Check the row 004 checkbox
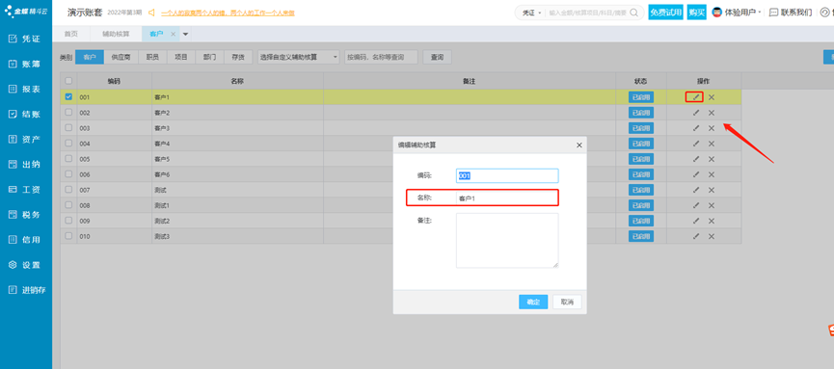834x369 pixels. (68, 143)
